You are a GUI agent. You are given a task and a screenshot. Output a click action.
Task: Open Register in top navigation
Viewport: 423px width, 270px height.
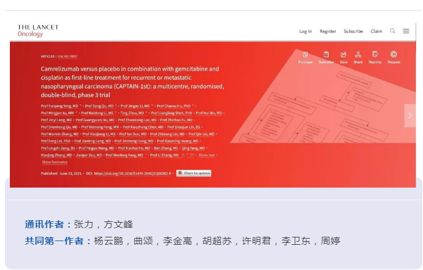point(328,31)
